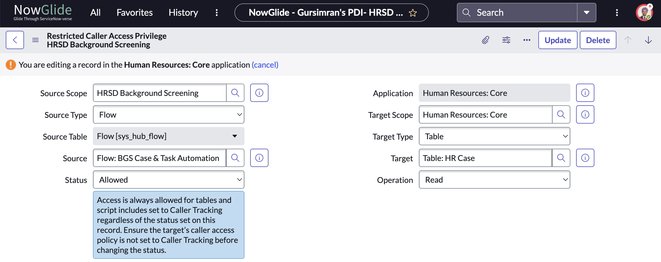Click the orange warning icon in the banner
This screenshot has width=661, height=262.
click(11, 65)
